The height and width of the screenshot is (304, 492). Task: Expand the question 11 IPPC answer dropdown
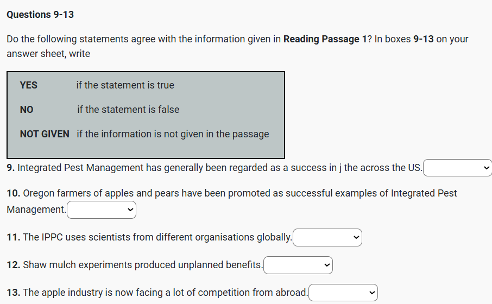click(327, 237)
